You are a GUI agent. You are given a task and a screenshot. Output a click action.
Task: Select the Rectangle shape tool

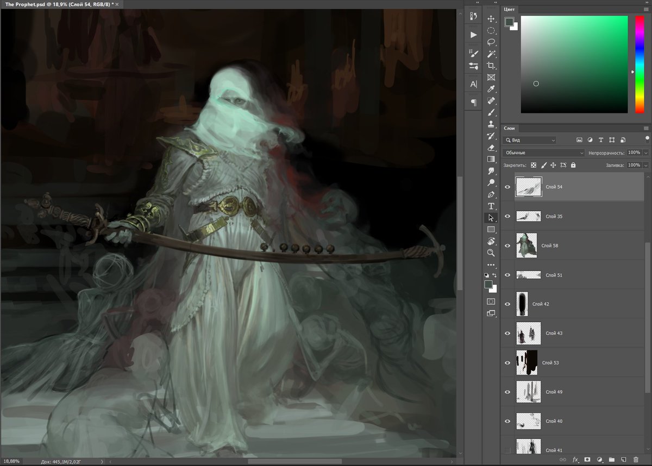click(491, 229)
